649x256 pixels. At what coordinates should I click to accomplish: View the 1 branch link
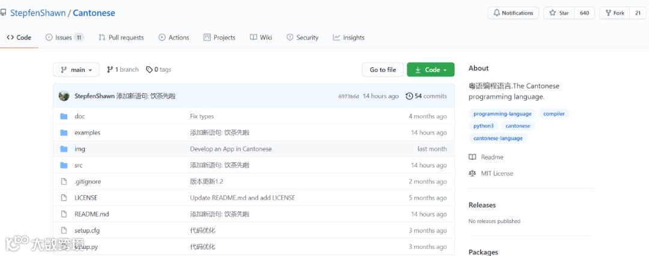pos(123,70)
